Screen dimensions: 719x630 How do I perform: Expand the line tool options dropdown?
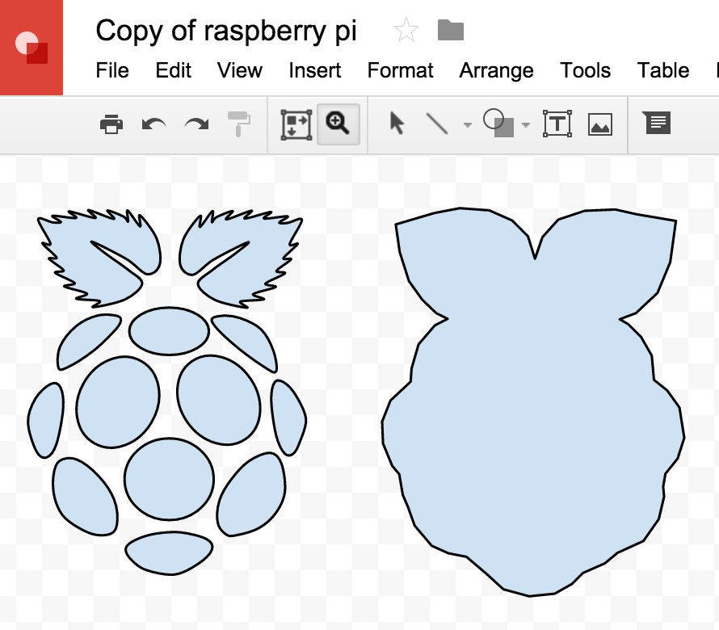click(x=467, y=126)
